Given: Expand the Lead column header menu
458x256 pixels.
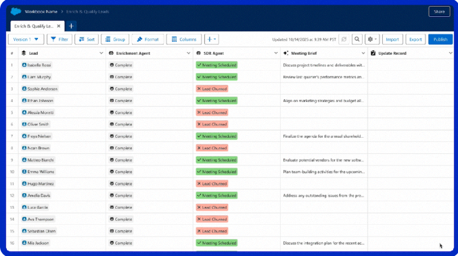Looking at the screenshot, I should pos(101,53).
